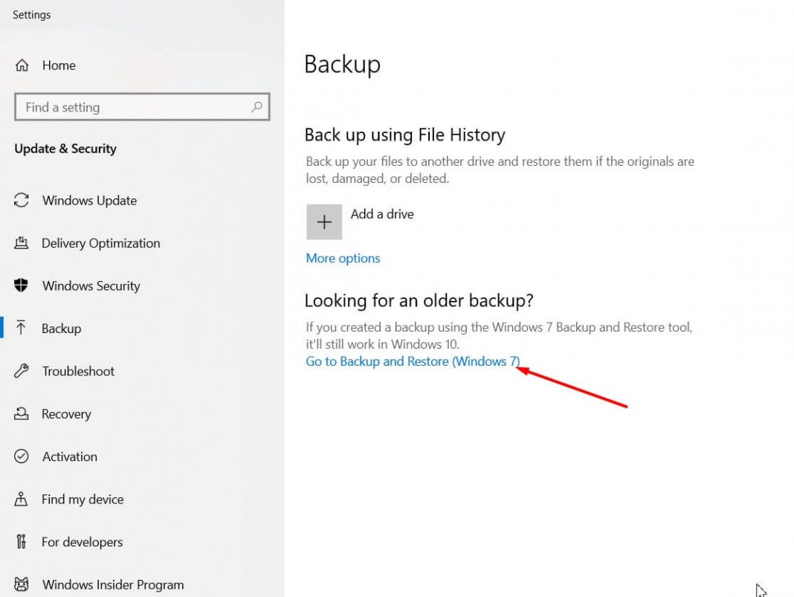Screen dimensions: 794x597
Task: Click the Add a drive label
Action: click(x=382, y=213)
